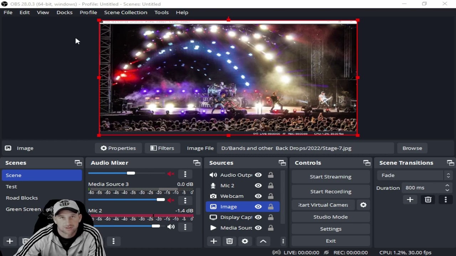Click Media Source 3 volume slider
This screenshot has height=256, width=456.
point(126,200)
